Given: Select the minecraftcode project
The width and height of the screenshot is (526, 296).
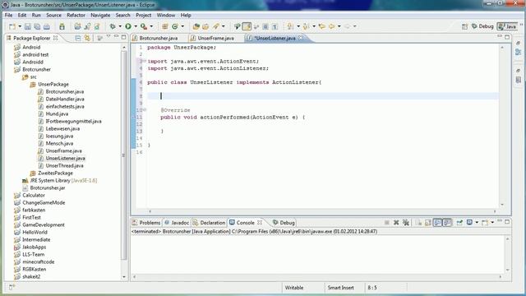Looking at the screenshot, I should [39, 261].
